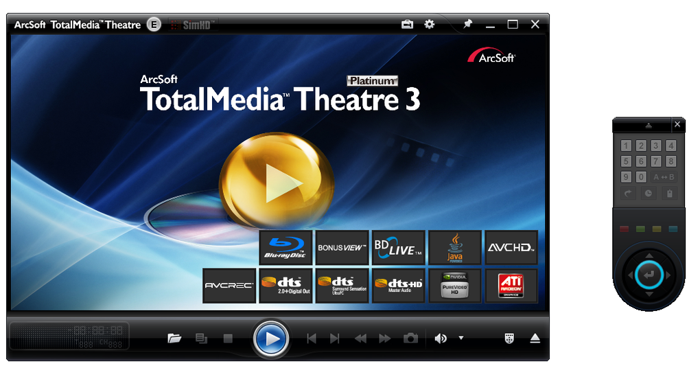Select number 3 on the remote keypad
The width and height of the screenshot is (700, 379).
[x=656, y=146]
